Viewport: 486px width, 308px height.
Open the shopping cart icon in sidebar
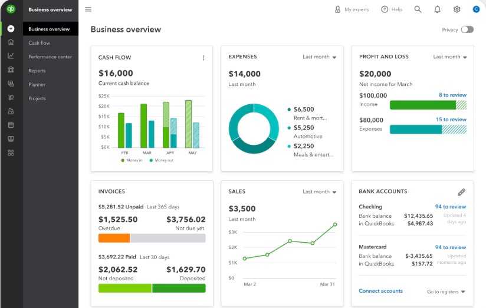point(11,97)
